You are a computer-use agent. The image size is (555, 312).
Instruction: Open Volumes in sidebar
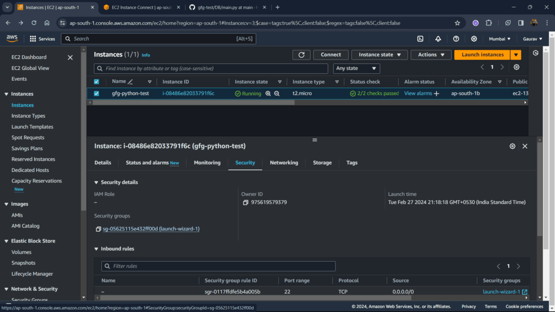[x=21, y=252]
